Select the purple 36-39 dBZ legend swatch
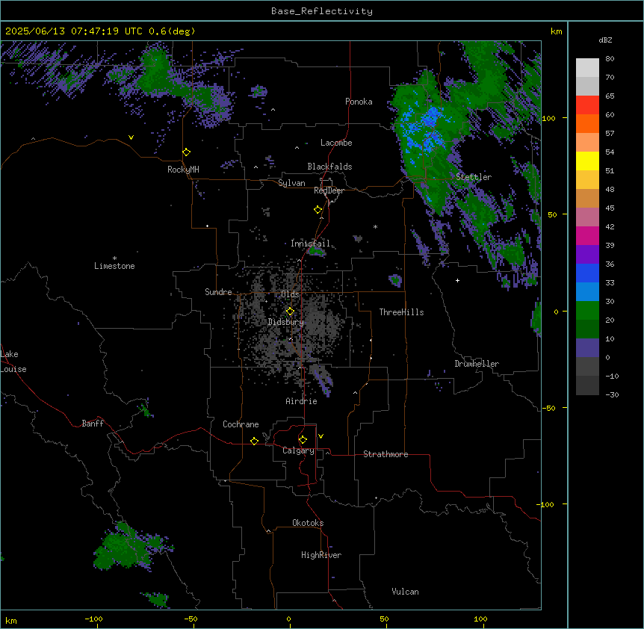This screenshot has width=644, height=629. [587, 255]
